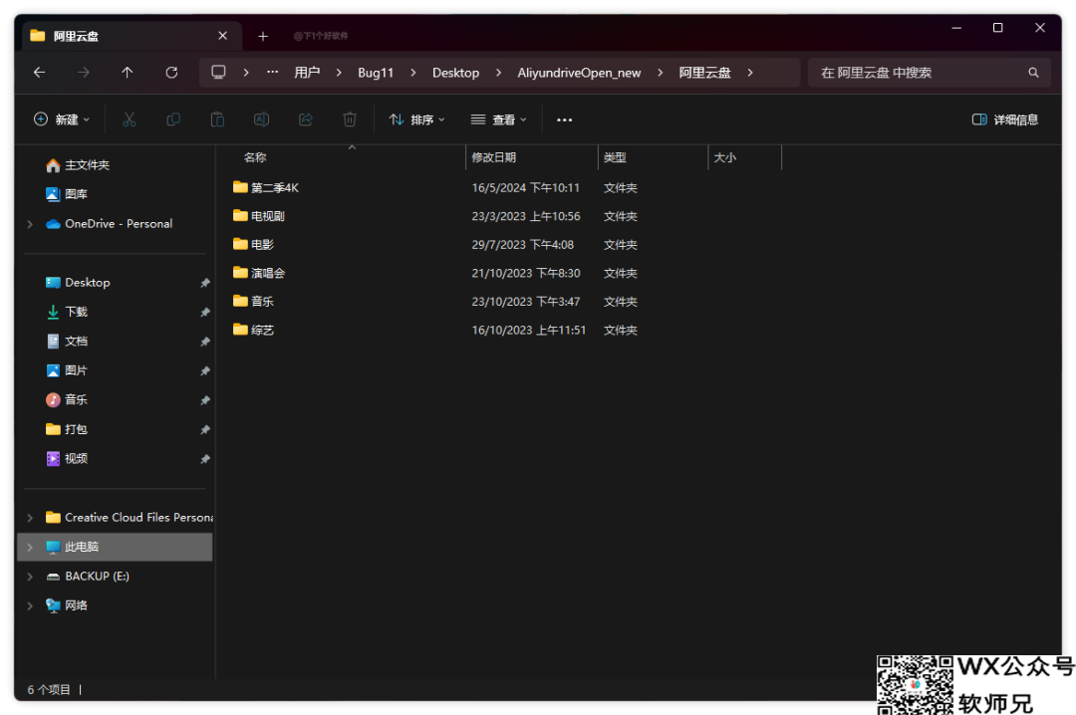Open the 排序 sort dropdown
1076x715 pixels.
click(417, 119)
